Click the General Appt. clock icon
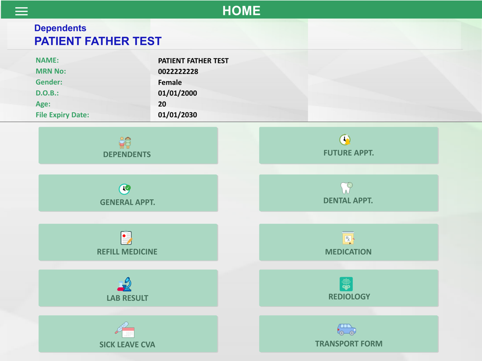 click(x=124, y=189)
